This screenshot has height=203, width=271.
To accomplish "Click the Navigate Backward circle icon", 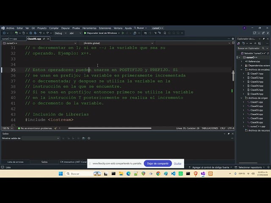I will 4,33.
